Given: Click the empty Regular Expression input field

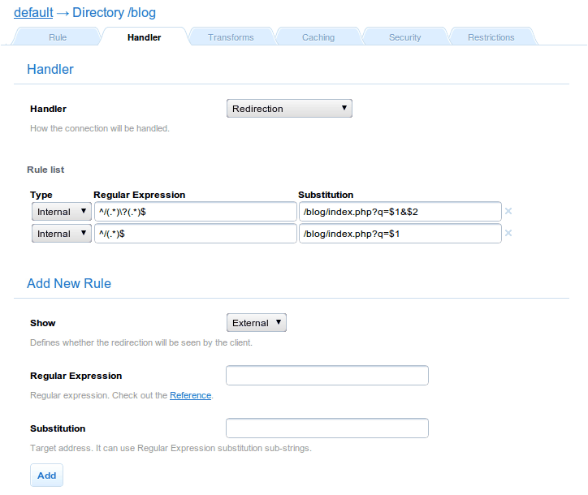Looking at the screenshot, I should pyautogui.click(x=326, y=376).
